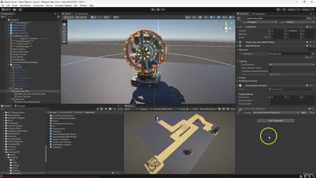316x178 pixels.
Task: Click the Position Y input field
Action: 293,31
